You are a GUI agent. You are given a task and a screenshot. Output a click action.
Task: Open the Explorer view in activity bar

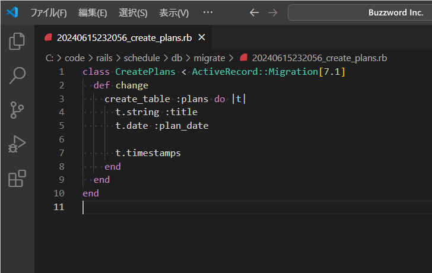coord(17,42)
